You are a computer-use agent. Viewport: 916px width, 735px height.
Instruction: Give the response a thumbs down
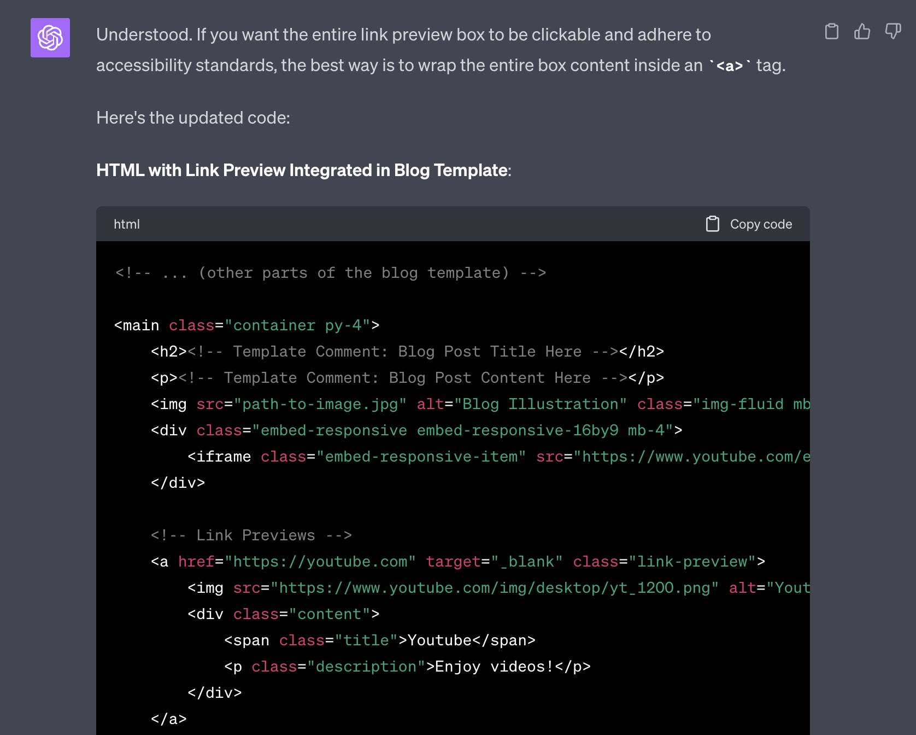[x=893, y=31]
